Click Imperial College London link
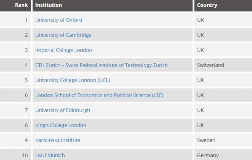Screen dimensions: 252x160 click(x=64, y=50)
